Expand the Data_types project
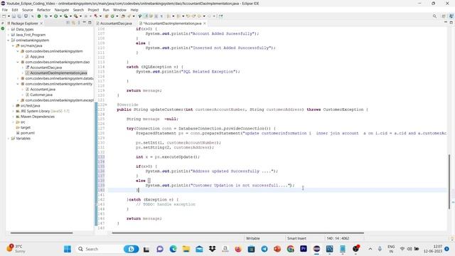 click(x=9, y=29)
